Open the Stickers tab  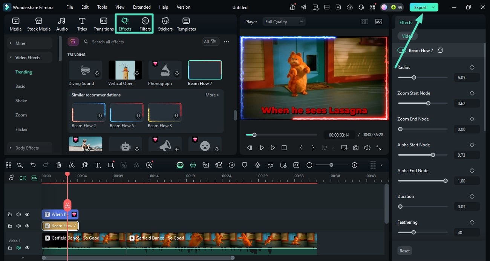[165, 24]
